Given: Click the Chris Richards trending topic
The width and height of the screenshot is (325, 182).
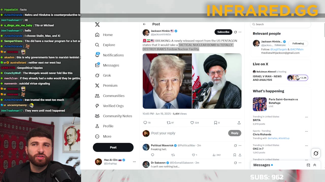Looking at the screenshot, I should [x=262, y=134].
